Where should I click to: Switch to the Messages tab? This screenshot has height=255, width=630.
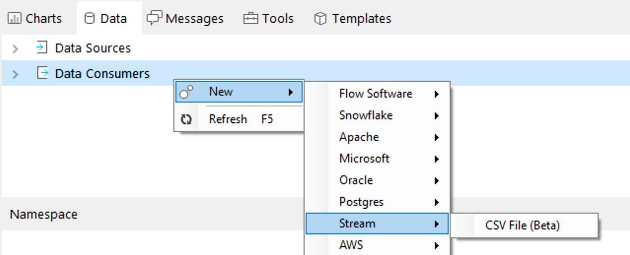pyautogui.click(x=185, y=18)
